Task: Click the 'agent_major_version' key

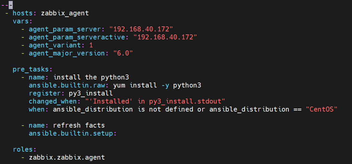Action: pyautogui.click(x=67, y=53)
